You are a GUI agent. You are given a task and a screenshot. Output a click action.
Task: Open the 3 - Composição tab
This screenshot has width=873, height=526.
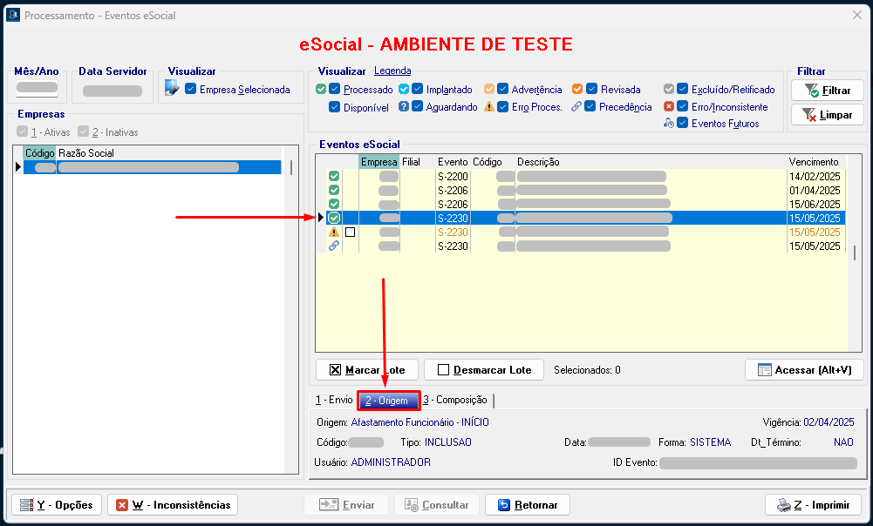pyautogui.click(x=455, y=401)
